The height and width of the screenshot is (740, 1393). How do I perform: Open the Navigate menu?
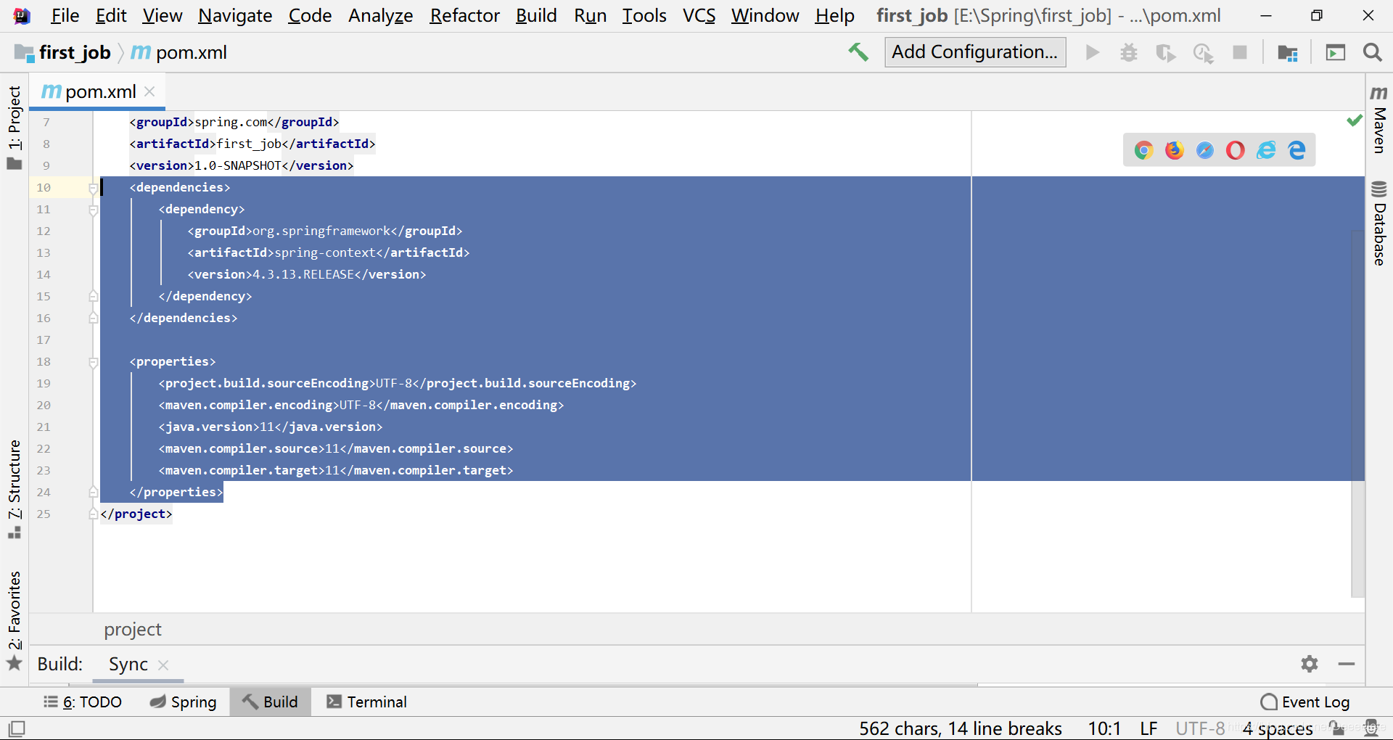pos(235,15)
